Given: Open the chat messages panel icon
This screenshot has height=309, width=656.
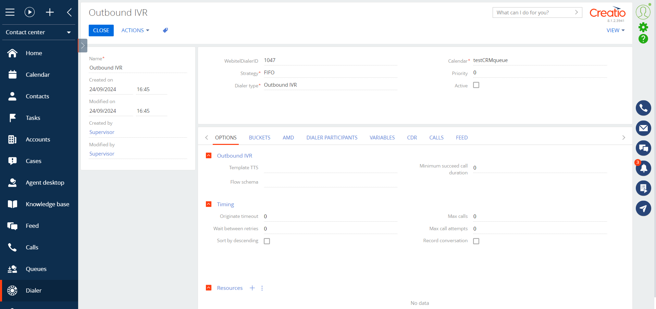Looking at the screenshot, I should 643,148.
